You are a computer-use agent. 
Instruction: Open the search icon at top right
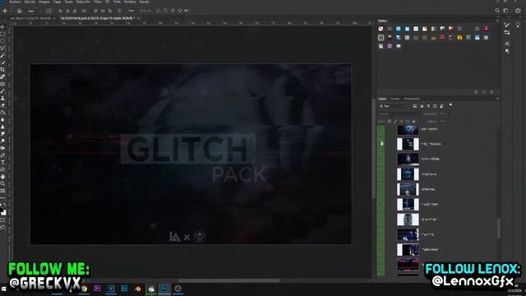(x=497, y=11)
